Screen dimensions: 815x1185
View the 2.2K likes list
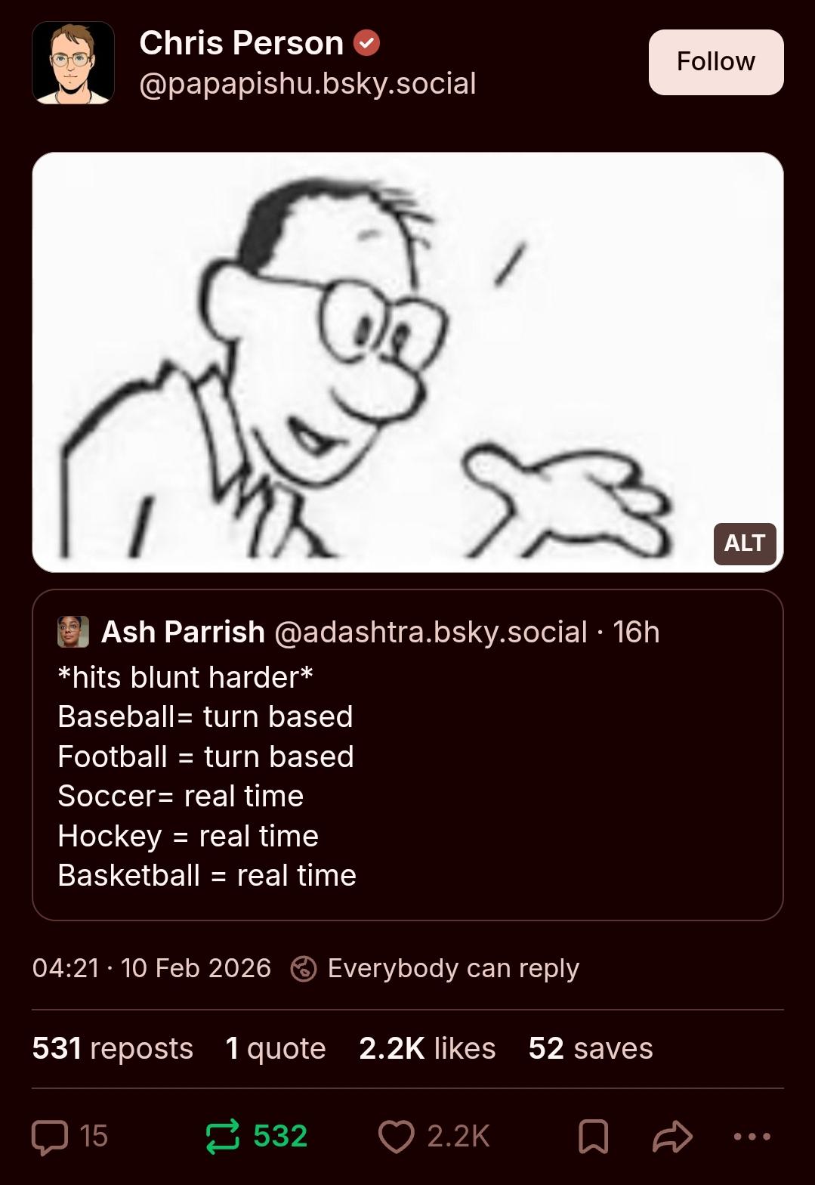428,1048
